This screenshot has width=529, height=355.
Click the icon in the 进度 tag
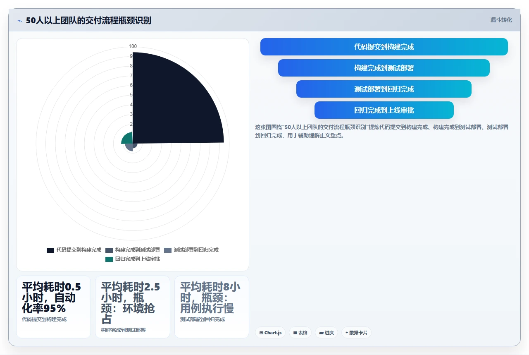(x=321, y=333)
